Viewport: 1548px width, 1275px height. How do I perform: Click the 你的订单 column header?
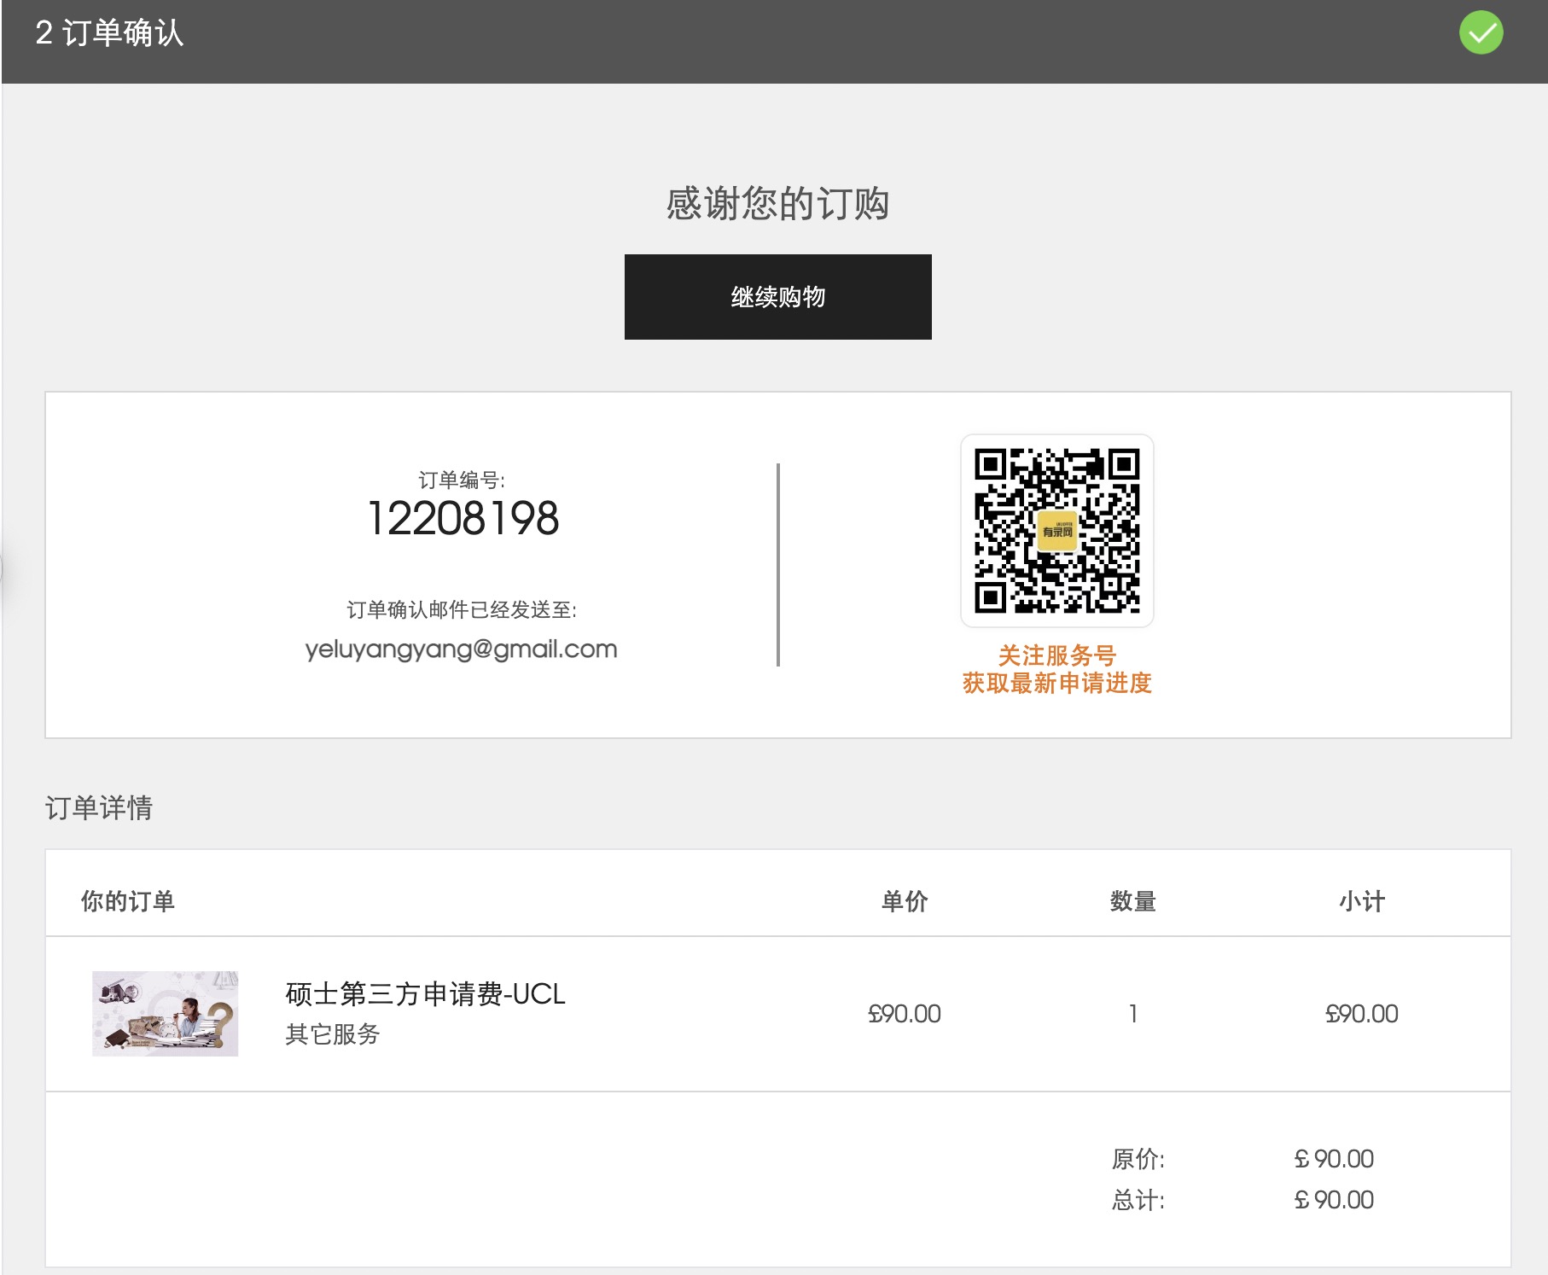tap(127, 901)
